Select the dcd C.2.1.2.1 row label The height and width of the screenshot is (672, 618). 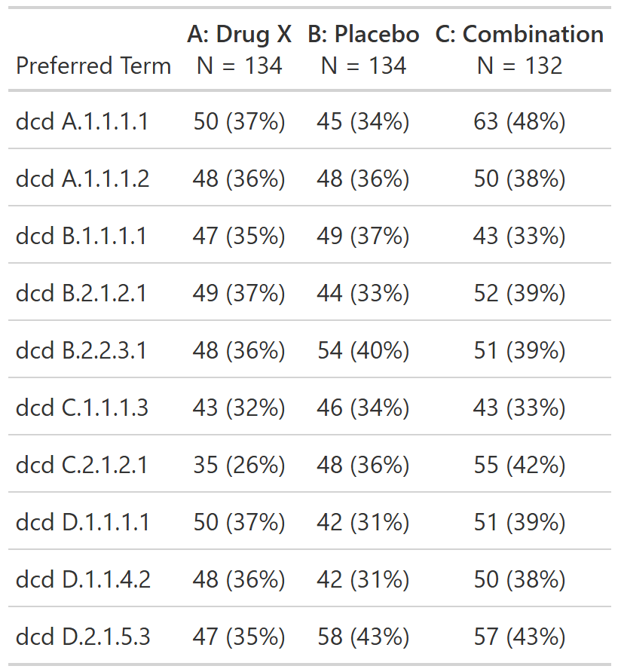[x=82, y=465]
